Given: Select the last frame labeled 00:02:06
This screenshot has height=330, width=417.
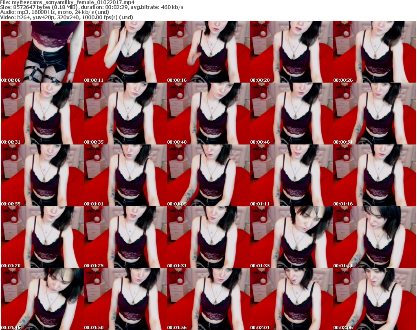Looking at the screenshot, I should coord(375,299).
